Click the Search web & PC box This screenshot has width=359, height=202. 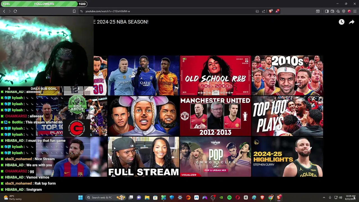point(105,198)
